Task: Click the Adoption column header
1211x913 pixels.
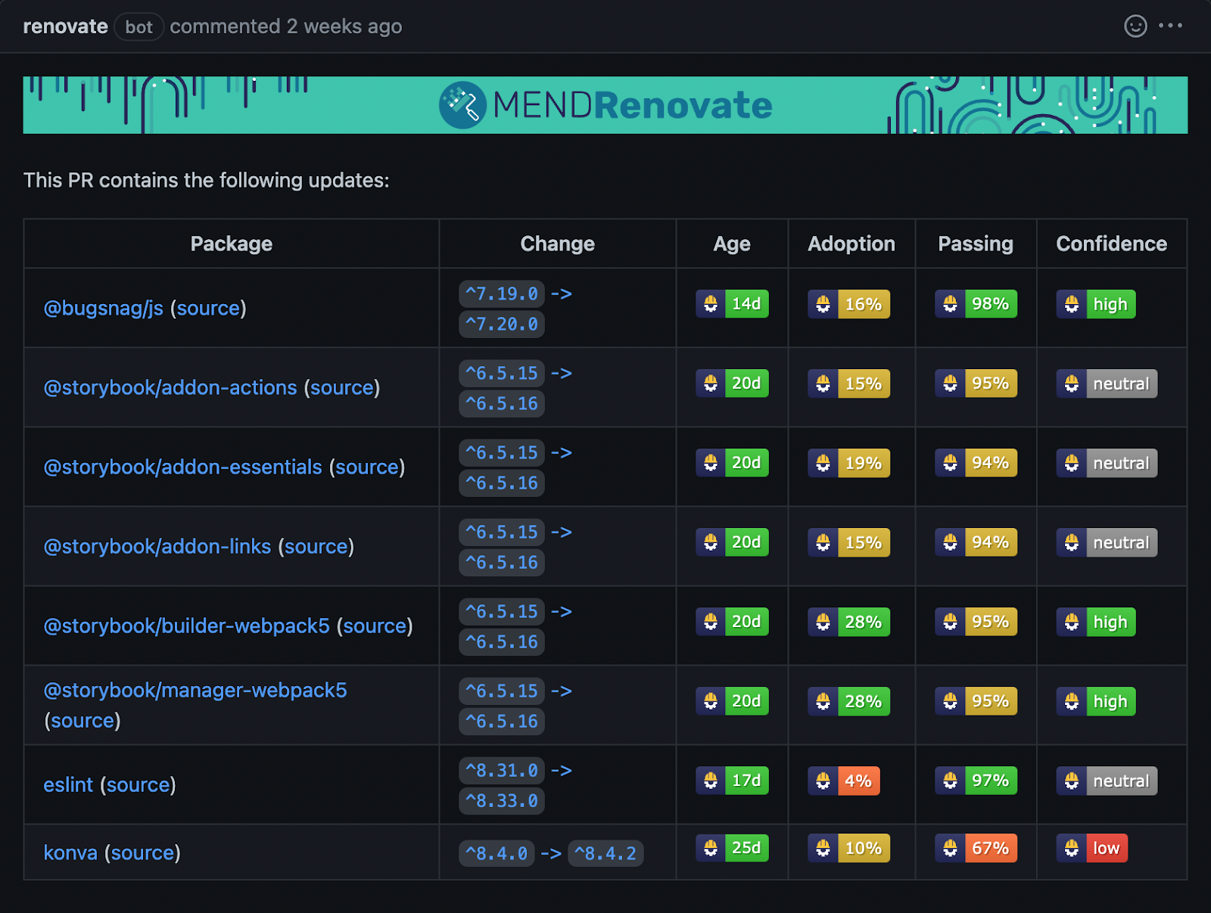Action: [x=851, y=244]
